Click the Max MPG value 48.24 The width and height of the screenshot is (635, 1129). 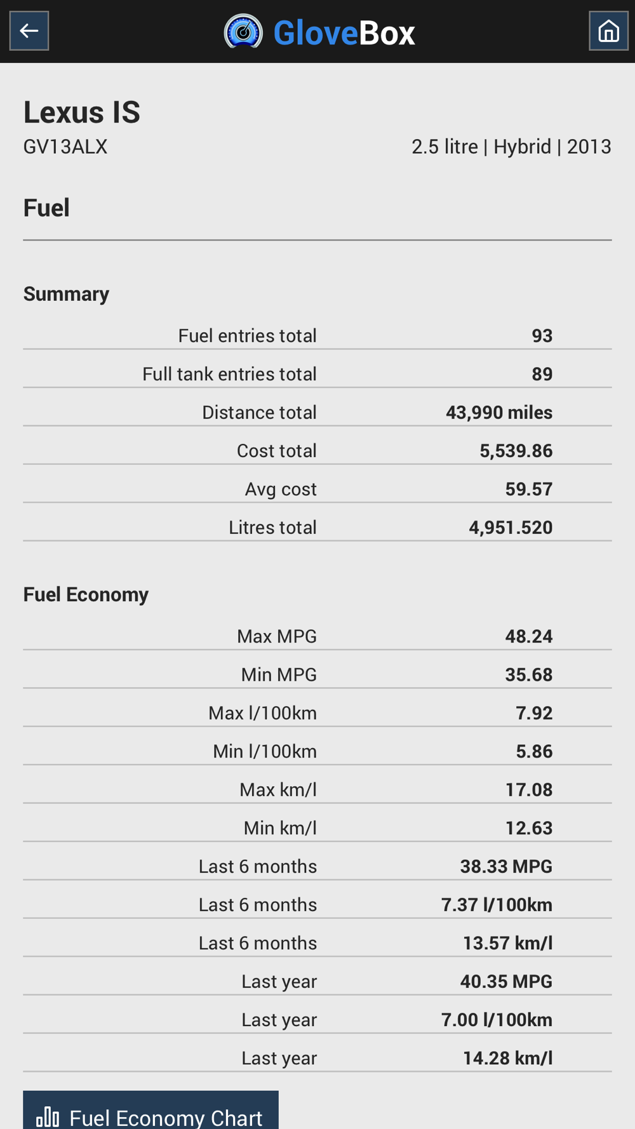pos(529,636)
